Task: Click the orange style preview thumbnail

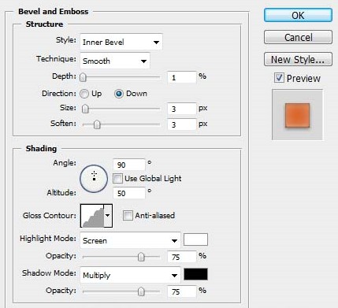Action: (x=297, y=115)
